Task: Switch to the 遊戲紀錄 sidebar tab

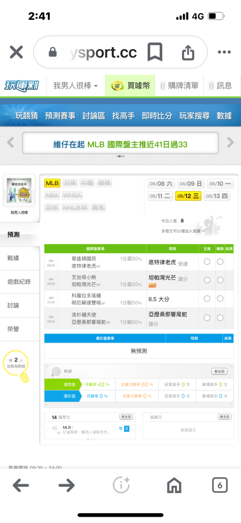Action: point(20,282)
